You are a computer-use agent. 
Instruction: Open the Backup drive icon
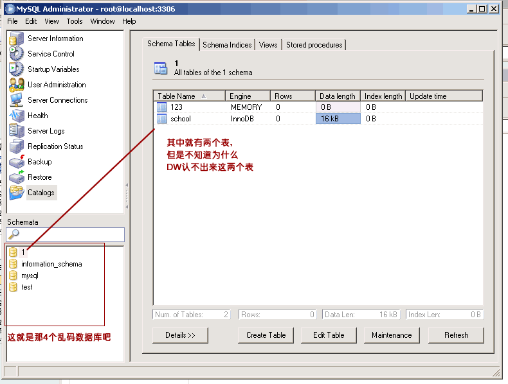[17, 162]
